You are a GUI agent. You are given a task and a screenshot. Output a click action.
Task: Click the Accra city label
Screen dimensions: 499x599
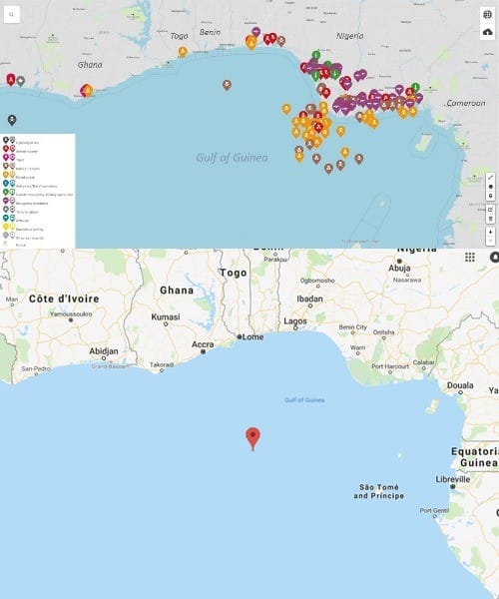203,344
